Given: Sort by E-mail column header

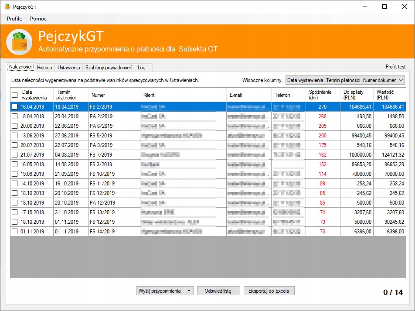Looking at the screenshot, I should [x=249, y=95].
